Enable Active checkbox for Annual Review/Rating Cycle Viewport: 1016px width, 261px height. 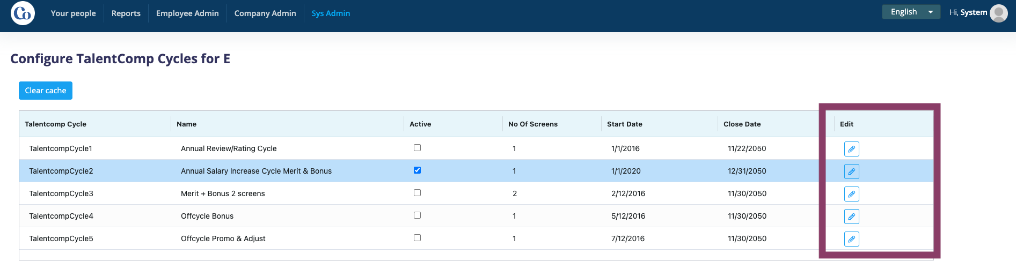[x=417, y=148]
